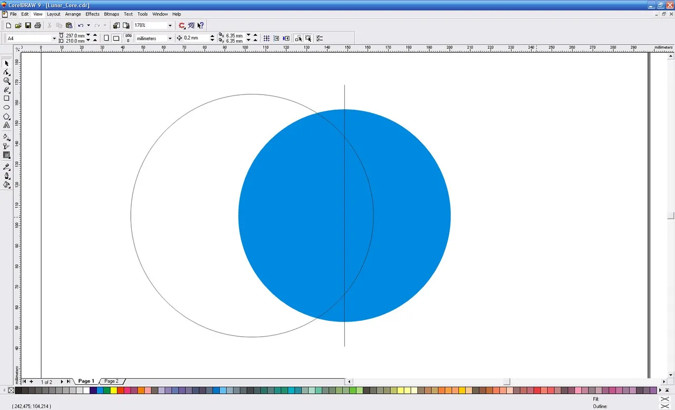Switch to the Page 2 tab

click(x=111, y=382)
